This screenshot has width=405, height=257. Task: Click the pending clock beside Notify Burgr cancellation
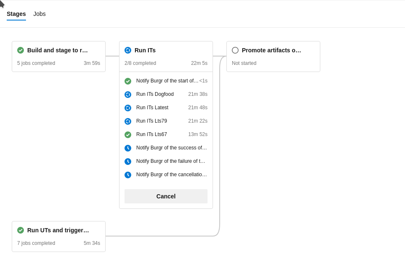pos(128,175)
